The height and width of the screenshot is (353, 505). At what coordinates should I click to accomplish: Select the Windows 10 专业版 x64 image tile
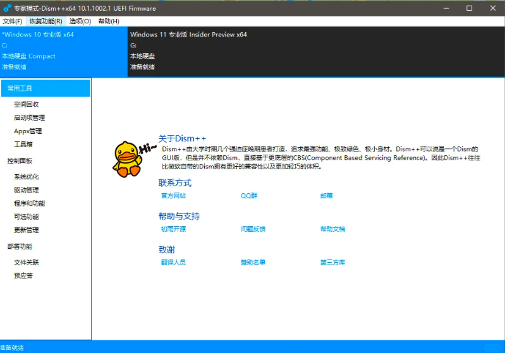64,52
